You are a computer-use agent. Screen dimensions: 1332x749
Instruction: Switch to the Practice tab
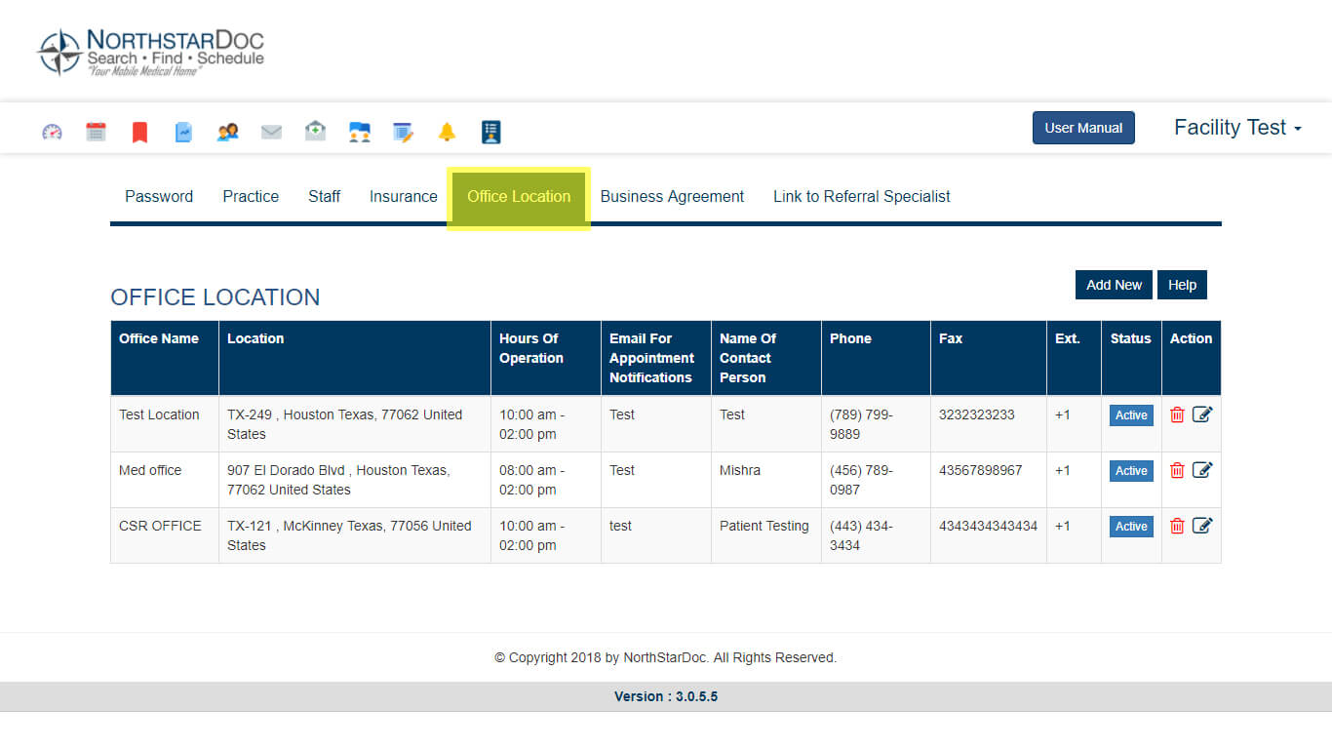[x=251, y=196]
